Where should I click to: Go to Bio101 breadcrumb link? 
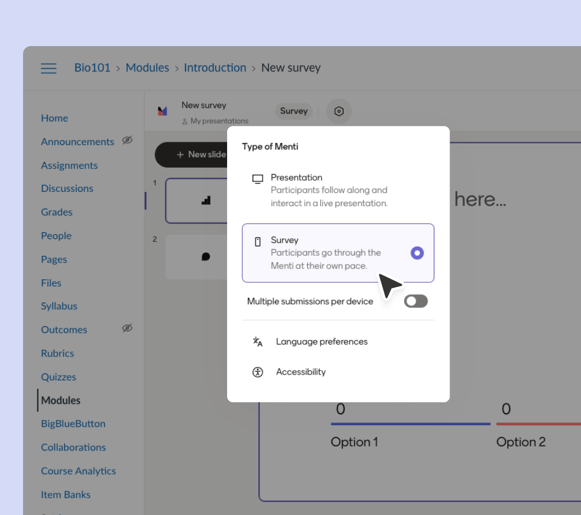[92, 68]
